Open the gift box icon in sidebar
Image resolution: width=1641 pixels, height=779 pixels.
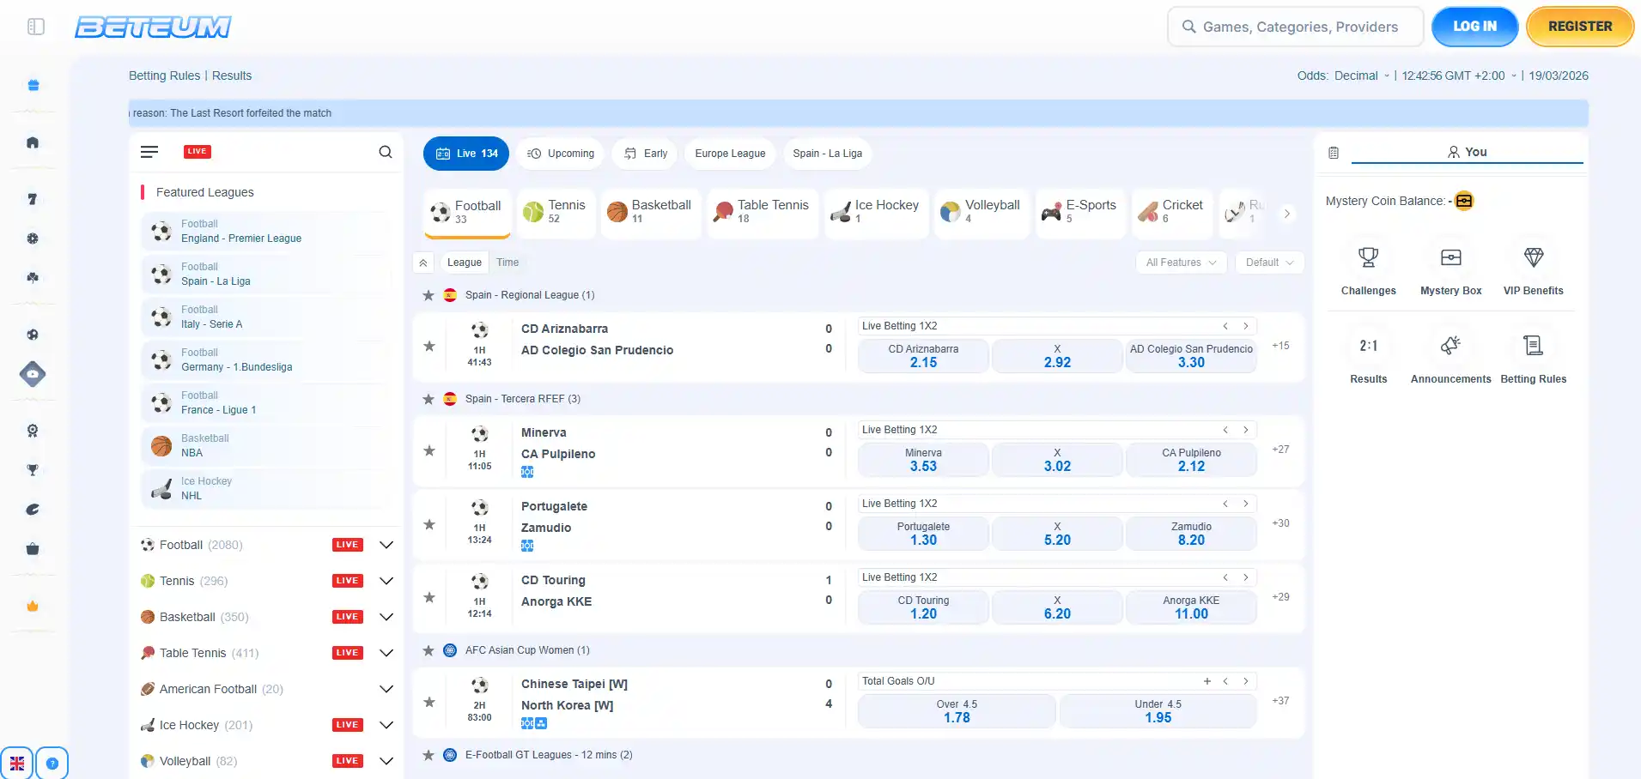click(x=33, y=85)
